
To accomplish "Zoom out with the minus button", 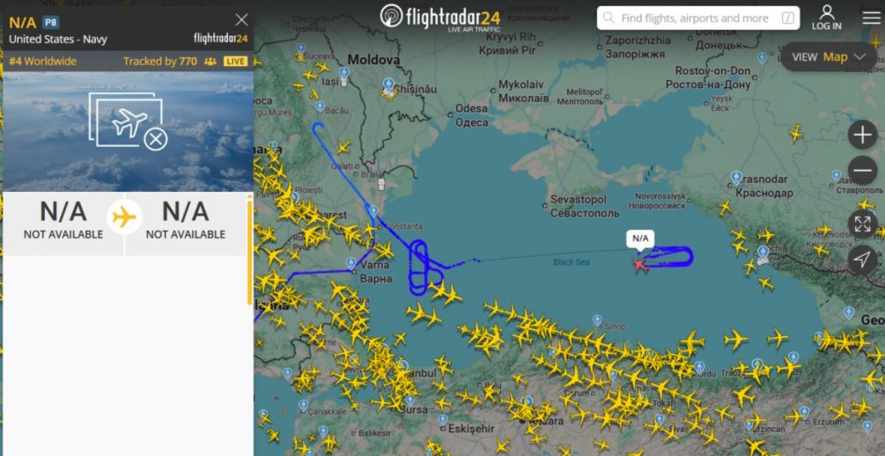I will click(862, 171).
